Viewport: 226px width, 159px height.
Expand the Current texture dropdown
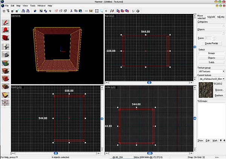211,79
